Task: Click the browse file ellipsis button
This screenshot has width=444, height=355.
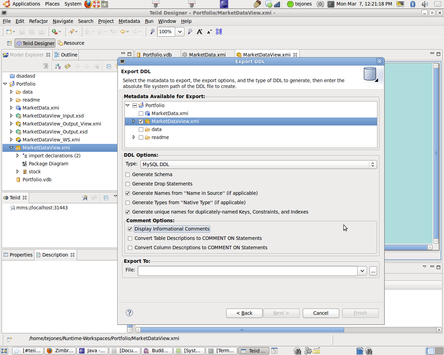Action: (373, 271)
